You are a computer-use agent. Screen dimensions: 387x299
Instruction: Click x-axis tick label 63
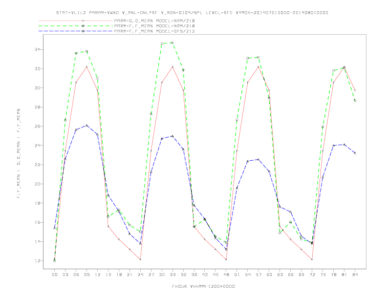[x=280, y=275]
